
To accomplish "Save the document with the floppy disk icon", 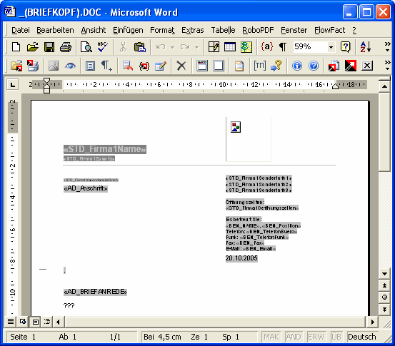I will (49, 47).
